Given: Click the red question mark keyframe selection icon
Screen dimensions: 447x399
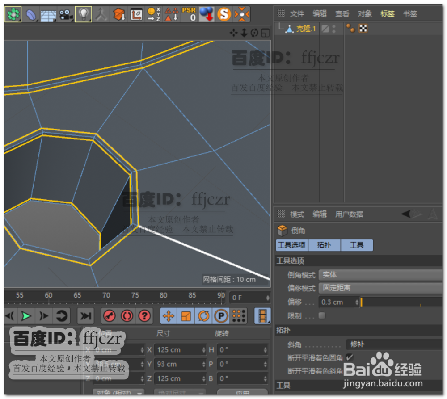Looking at the screenshot, I should tap(144, 316).
